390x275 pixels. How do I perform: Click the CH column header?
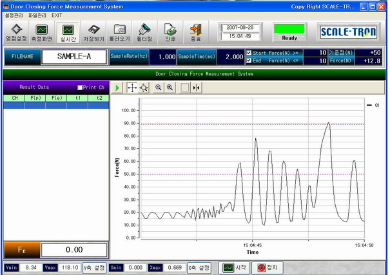(x=14, y=98)
